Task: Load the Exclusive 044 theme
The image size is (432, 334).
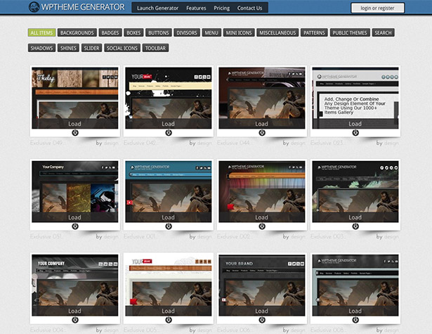Action: click(262, 124)
